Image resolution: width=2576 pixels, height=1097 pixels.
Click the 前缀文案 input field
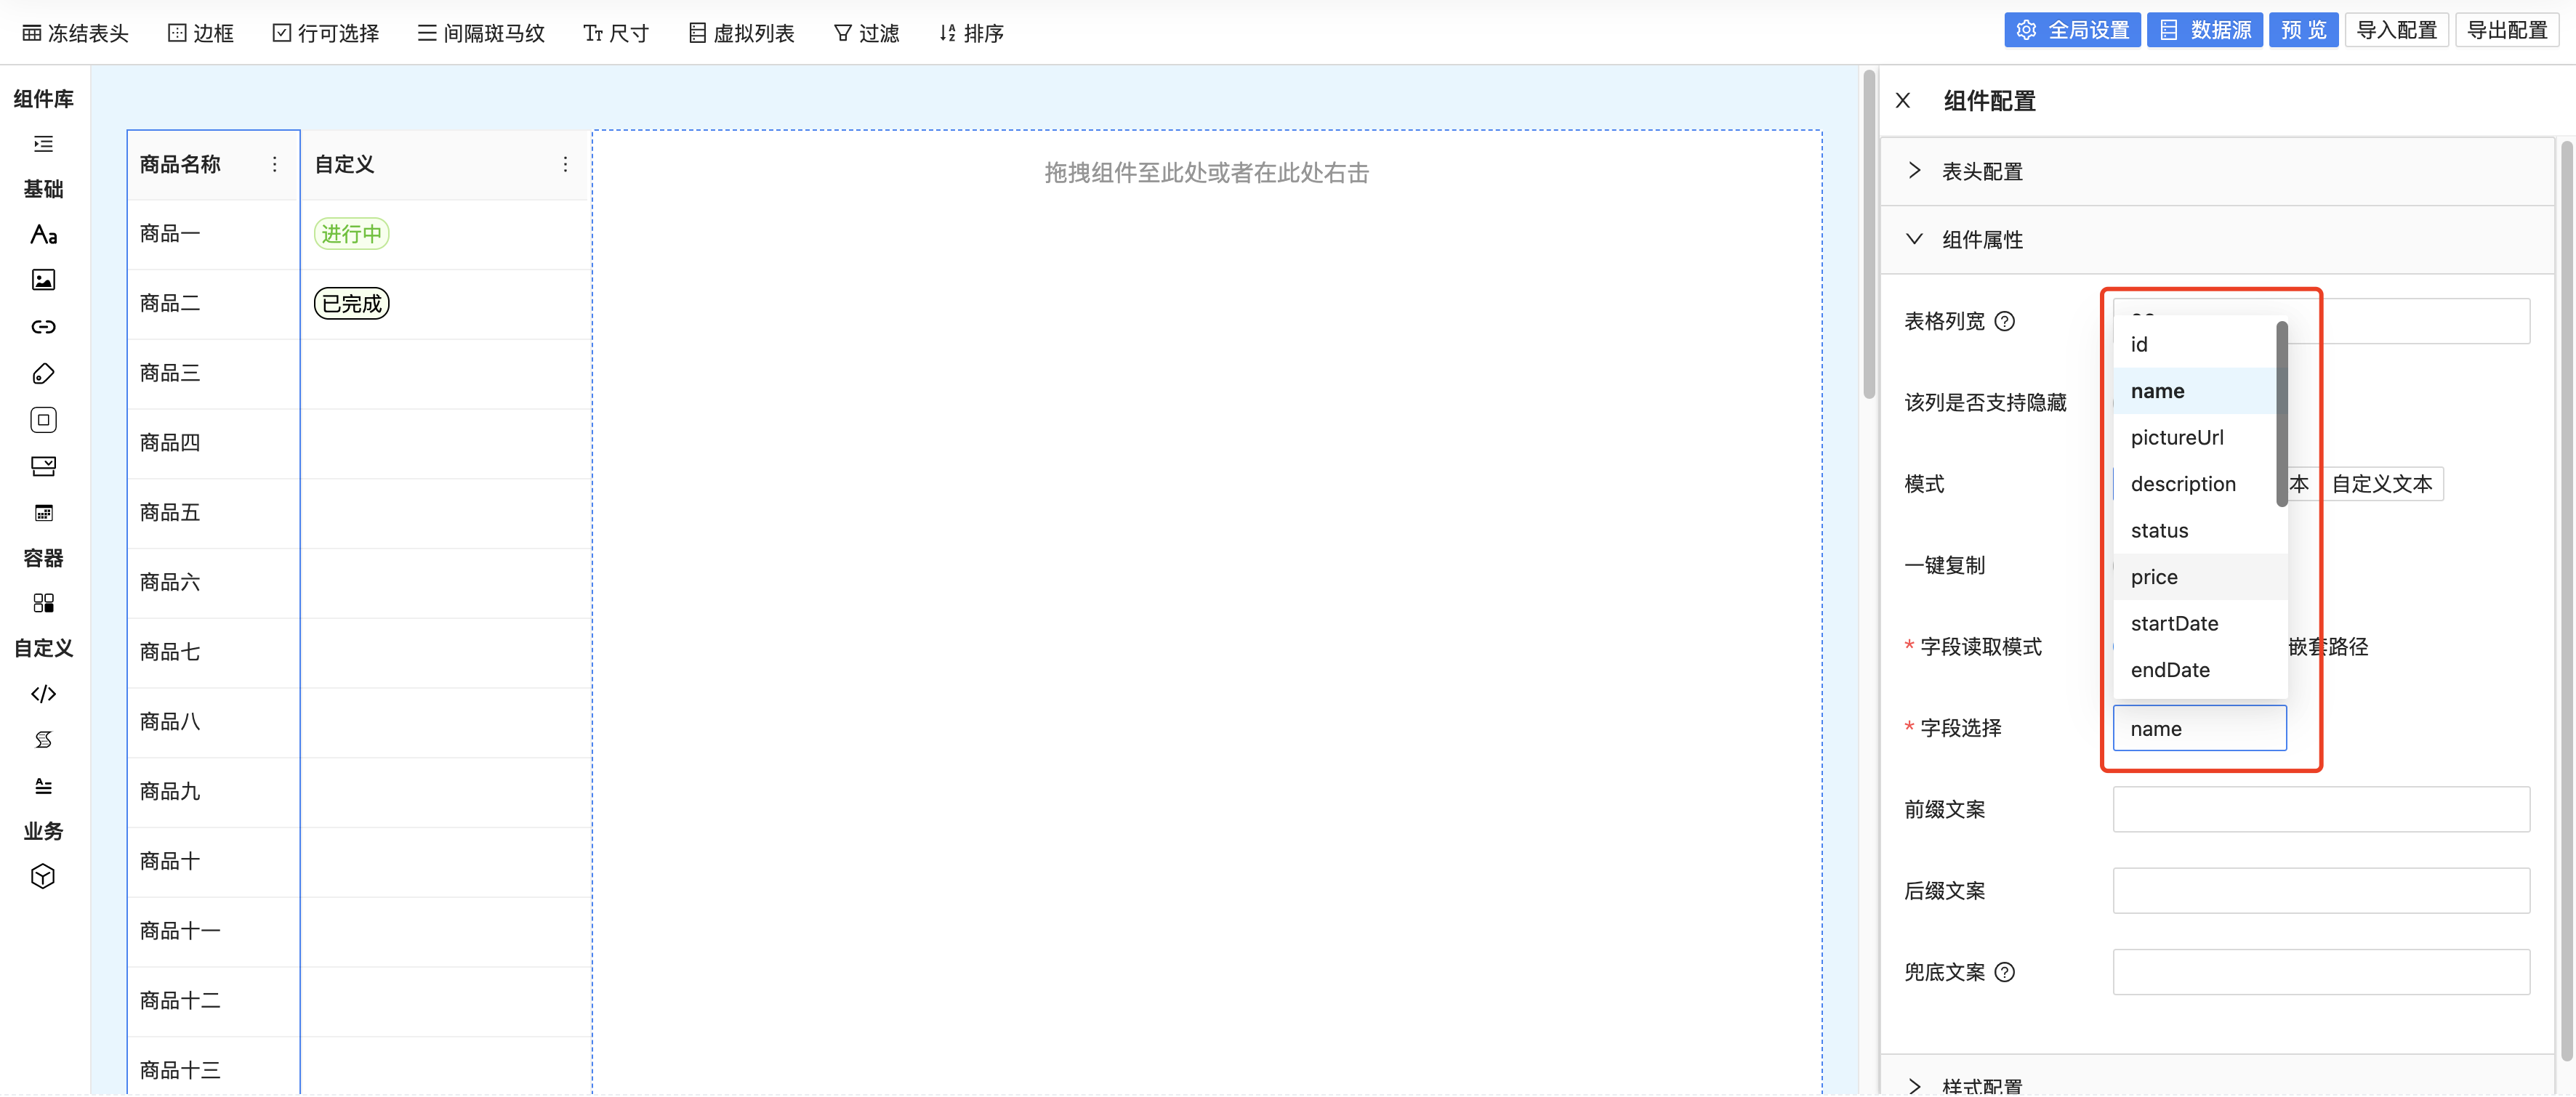[x=2320, y=809]
